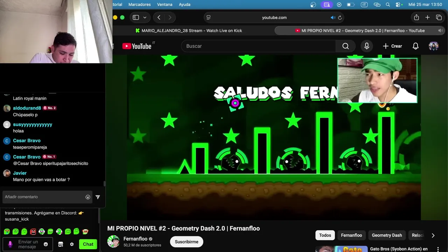Click the green Chat button

88,244
